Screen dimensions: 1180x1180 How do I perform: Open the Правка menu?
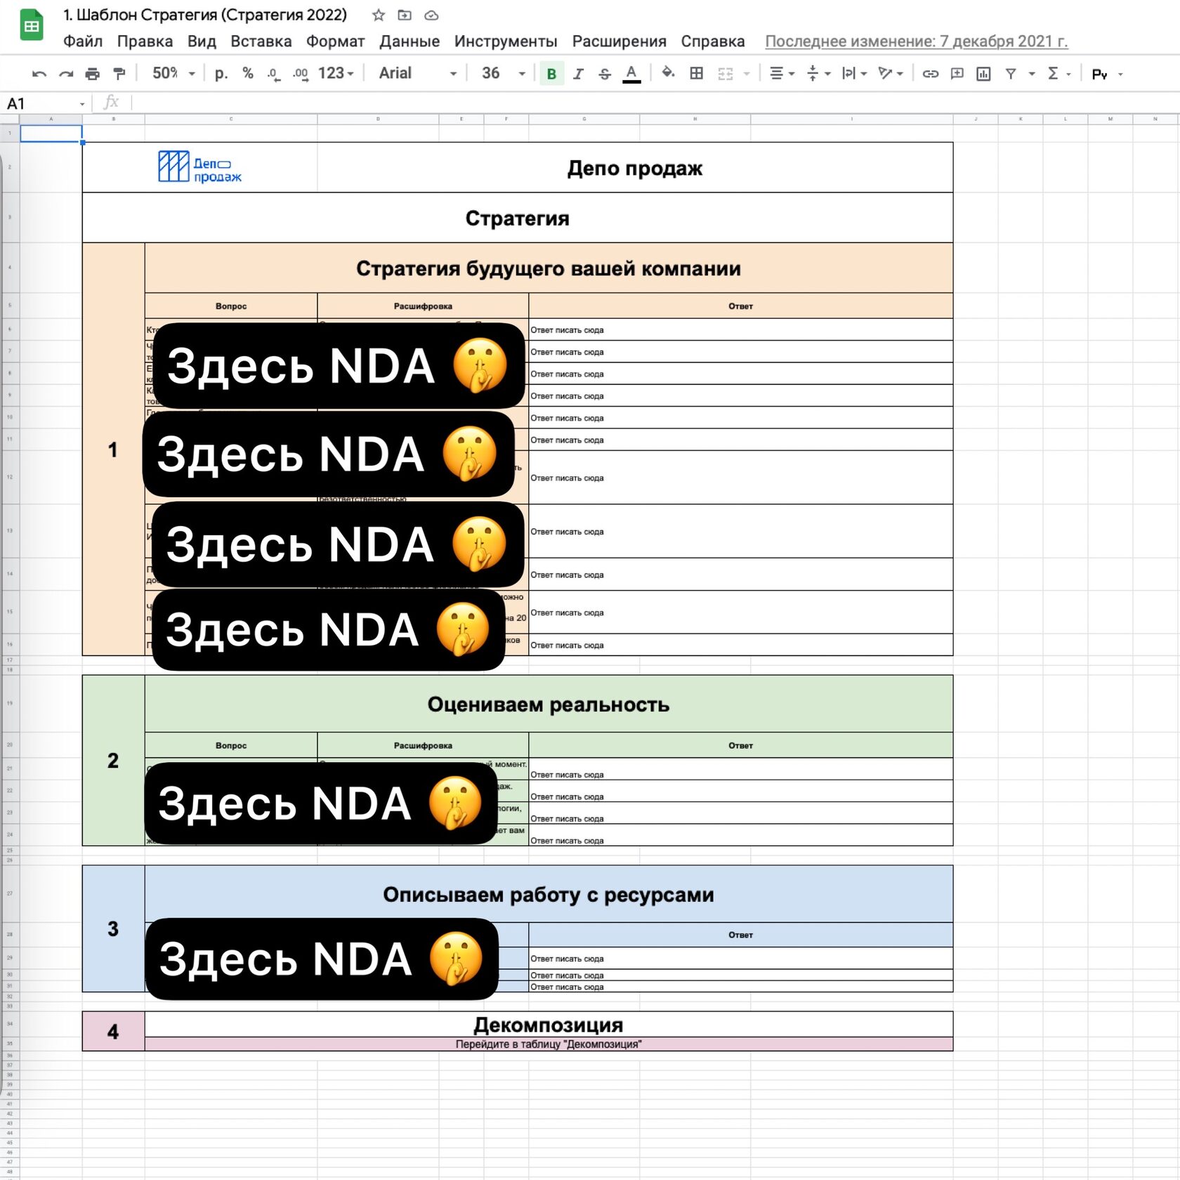click(x=145, y=41)
